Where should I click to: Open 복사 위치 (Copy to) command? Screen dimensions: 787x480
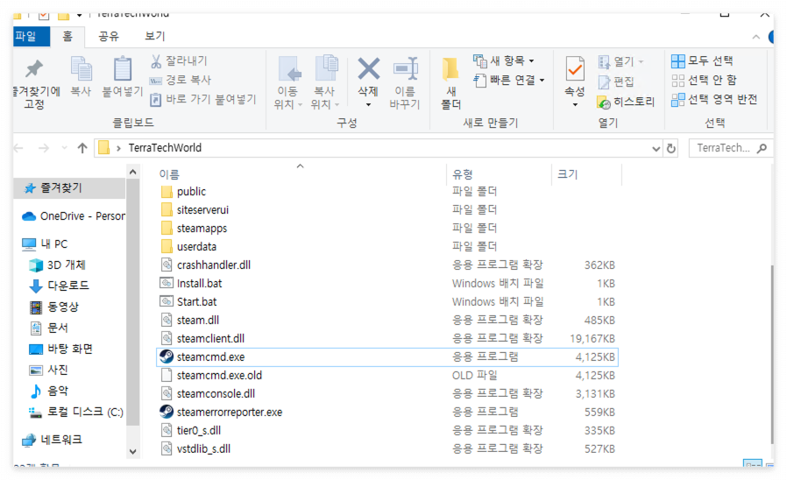325,82
